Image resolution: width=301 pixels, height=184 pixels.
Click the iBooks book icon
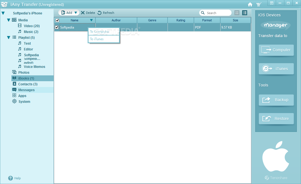14,78
